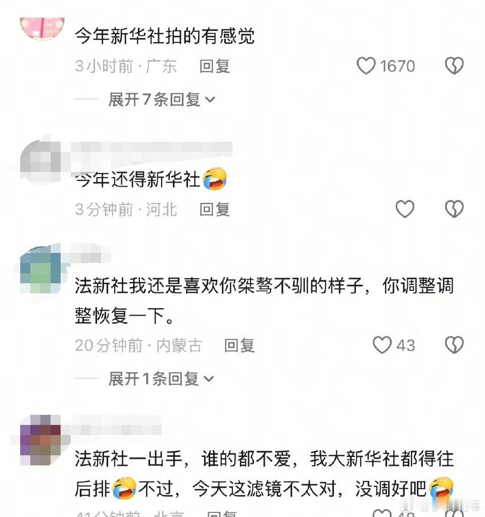
Task: Open the green-blue avatar of the 内蒙古 commenter
Action: click(41, 269)
